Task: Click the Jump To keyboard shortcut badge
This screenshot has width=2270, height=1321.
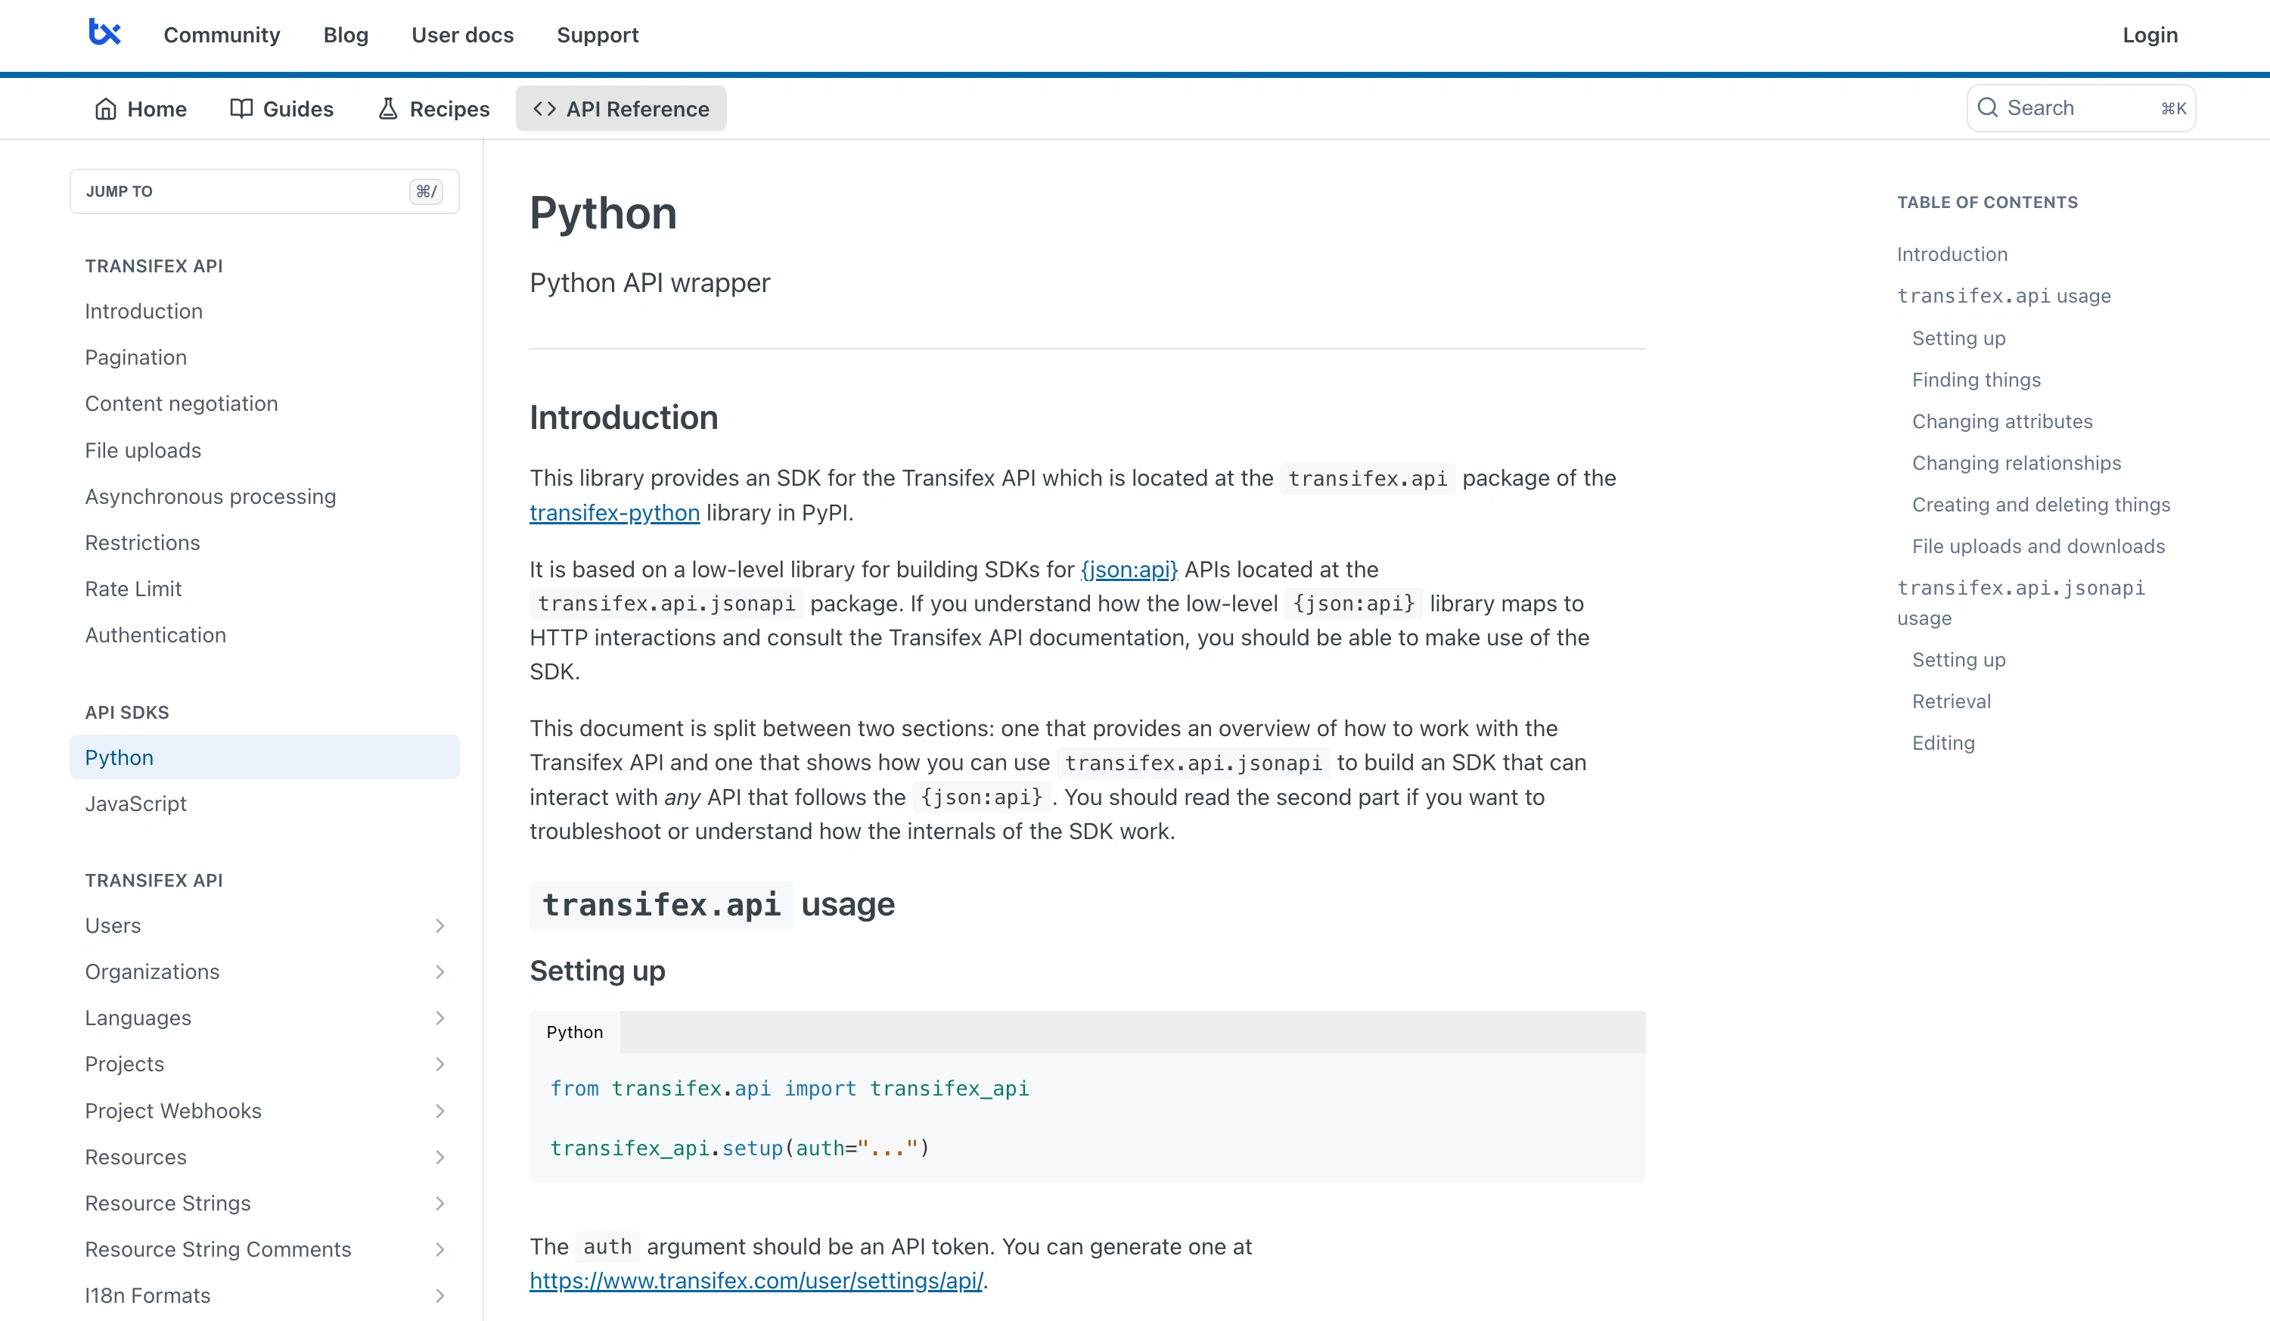Action: 426,191
